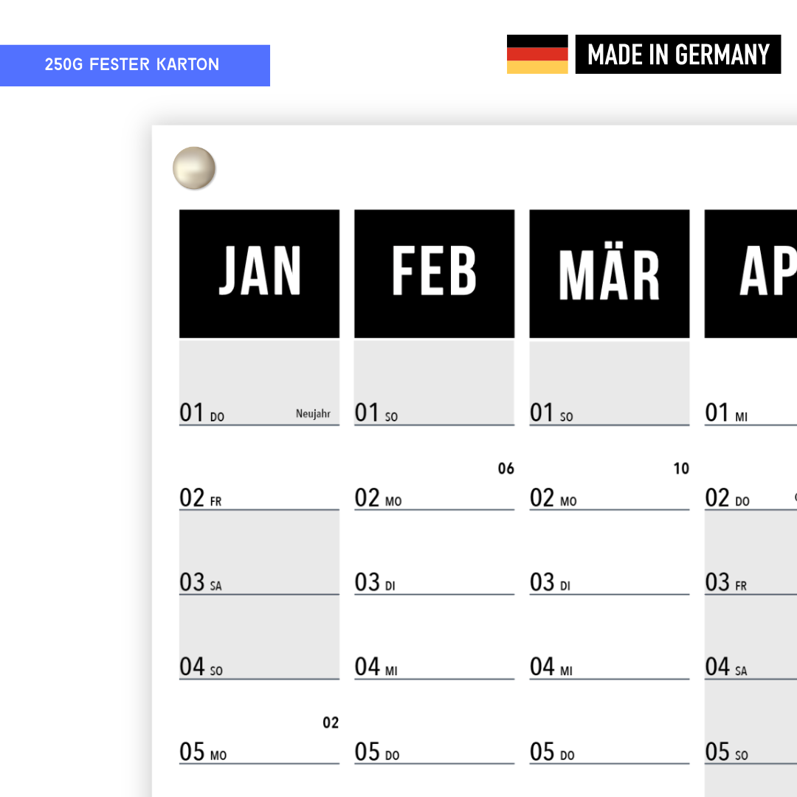Click week number 10 in March

[x=681, y=468]
